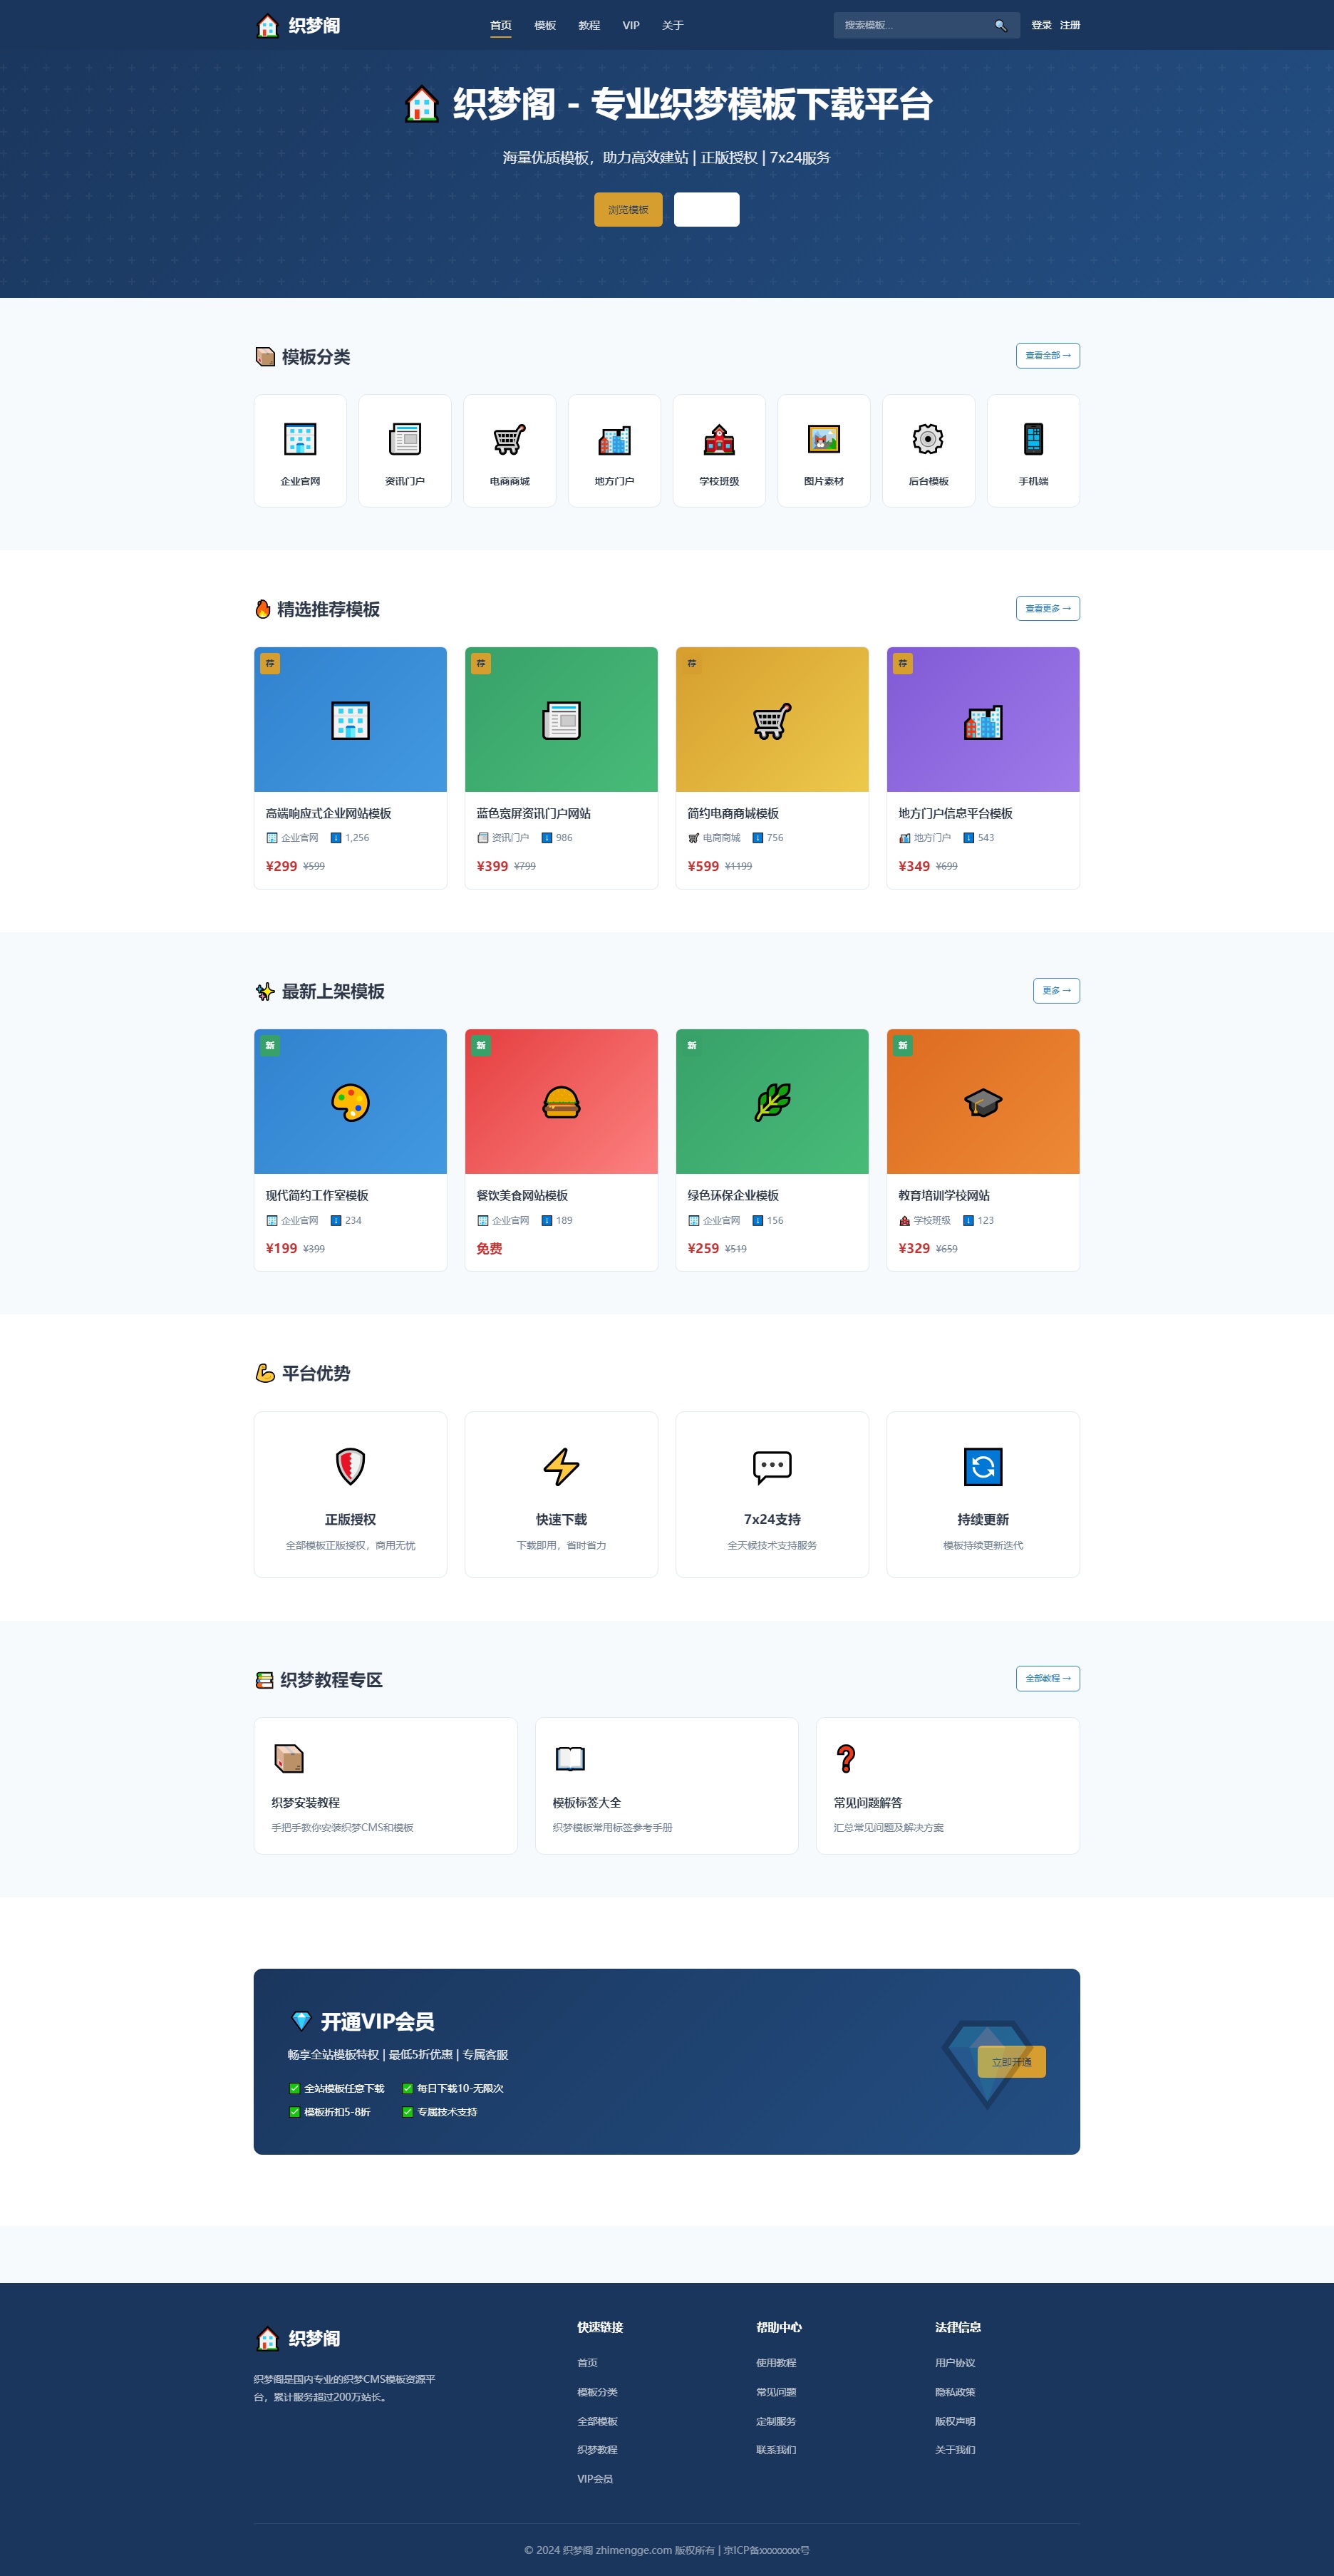Click the 快速下载 lightning bolt icon

561,1467
